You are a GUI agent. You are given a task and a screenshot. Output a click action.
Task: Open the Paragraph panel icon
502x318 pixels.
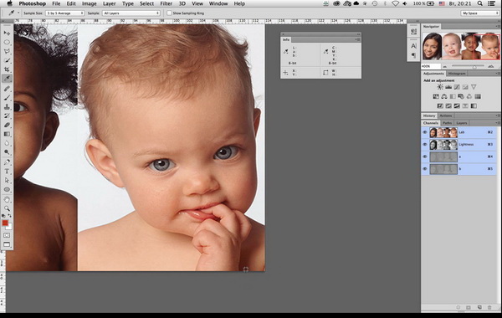pos(413,55)
